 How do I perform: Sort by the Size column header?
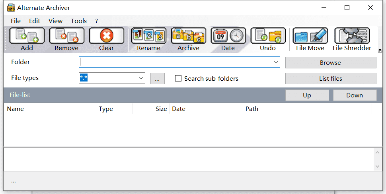pyautogui.click(x=151, y=109)
